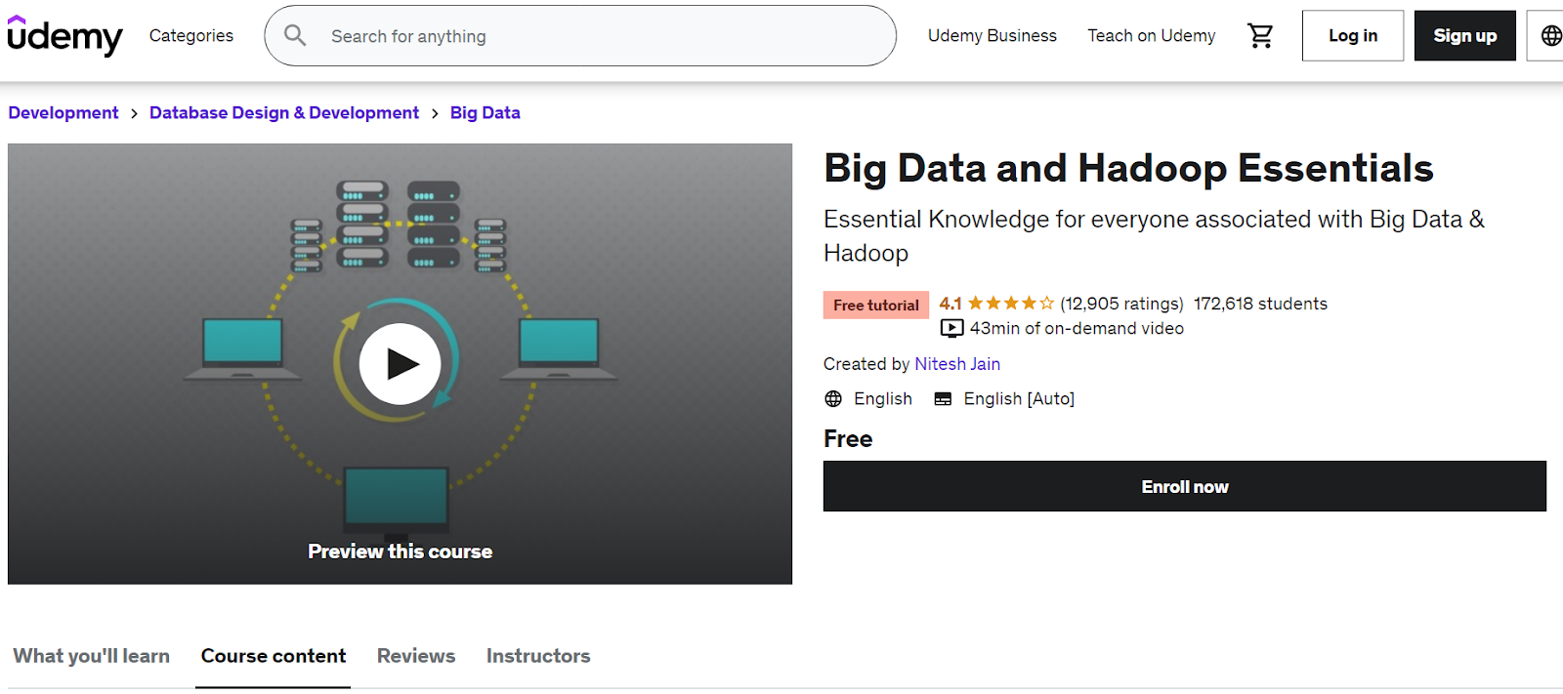Click the on-demand video icon
The width and height of the screenshot is (1563, 694).
click(951, 329)
